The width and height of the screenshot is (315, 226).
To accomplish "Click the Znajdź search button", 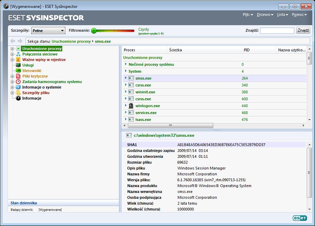I will coord(303,30).
